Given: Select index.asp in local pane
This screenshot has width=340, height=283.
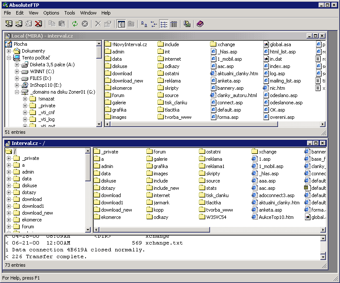Looking at the screenshot, I should click(277, 66).
